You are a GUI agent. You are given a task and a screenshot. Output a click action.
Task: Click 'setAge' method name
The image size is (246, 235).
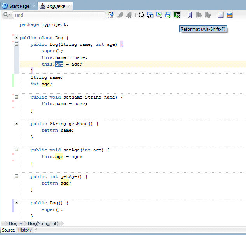pos(72,150)
